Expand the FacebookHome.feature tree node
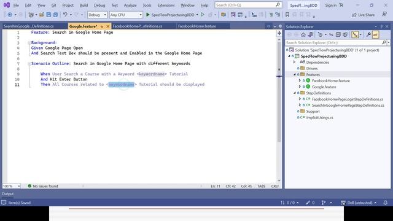 pyautogui.click(x=300, y=80)
